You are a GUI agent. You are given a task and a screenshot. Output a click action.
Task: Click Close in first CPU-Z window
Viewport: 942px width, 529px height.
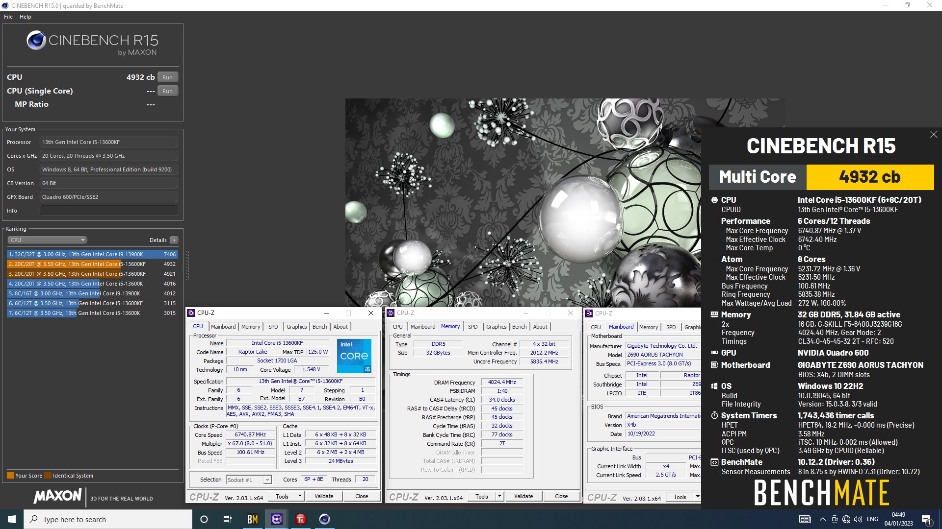362,496
